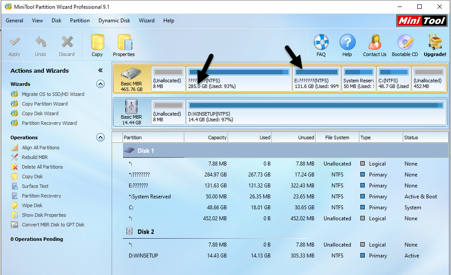451x275 pixels.
Task: Click the Contact Us icon
Action: point(374,42)
